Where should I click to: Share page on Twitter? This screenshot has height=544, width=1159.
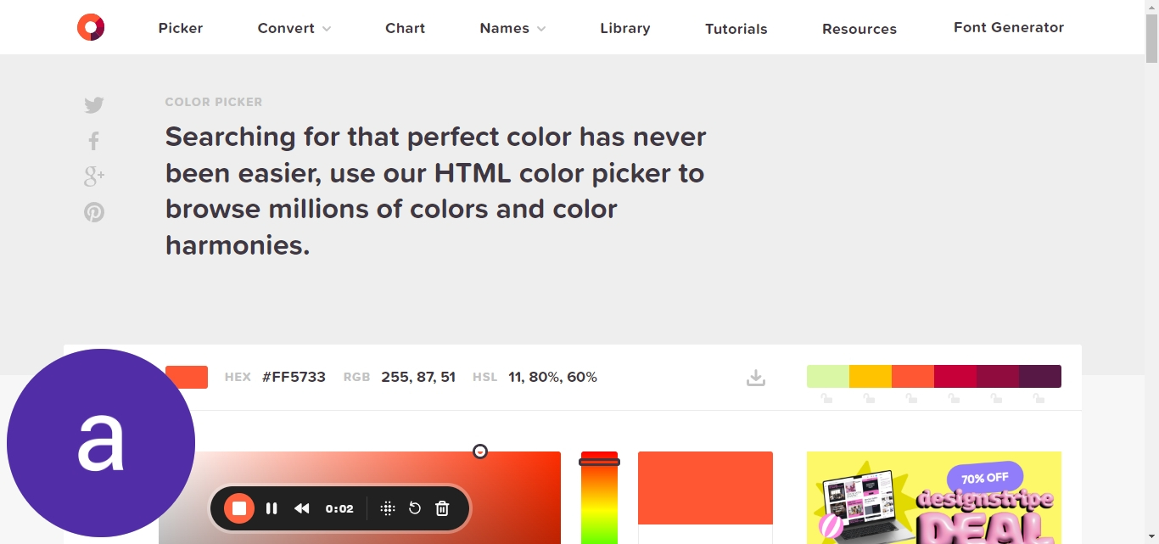coord(94,105)
